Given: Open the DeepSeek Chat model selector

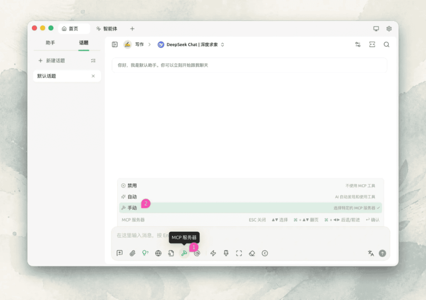Looking at the screenshot, I should pyautogui.click(x=191, y=45).
